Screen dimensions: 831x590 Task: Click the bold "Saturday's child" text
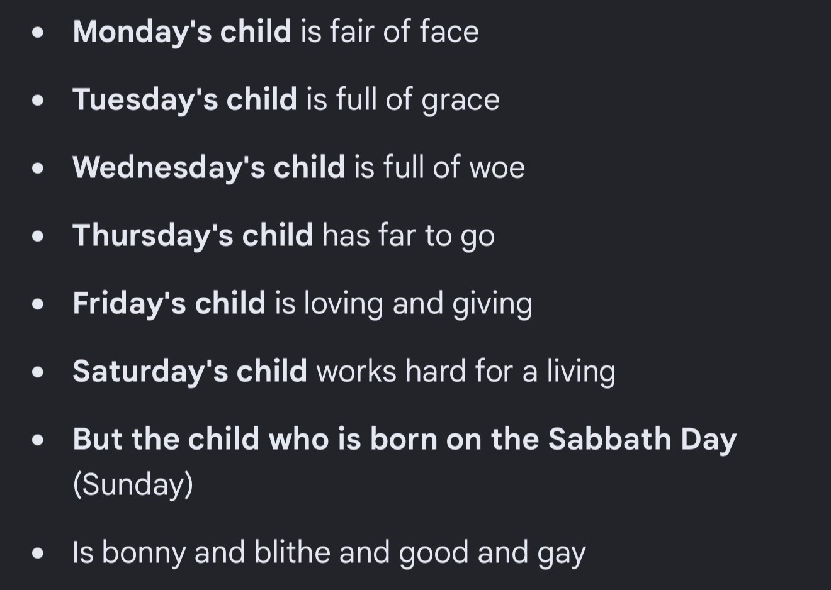coord(189,371)
